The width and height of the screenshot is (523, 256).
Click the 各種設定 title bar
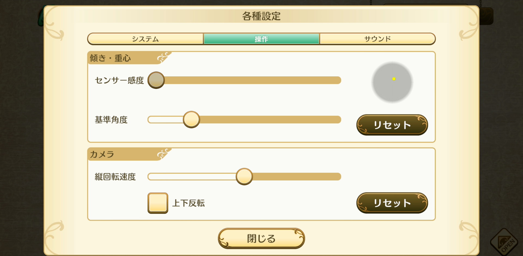coord(261,16)
